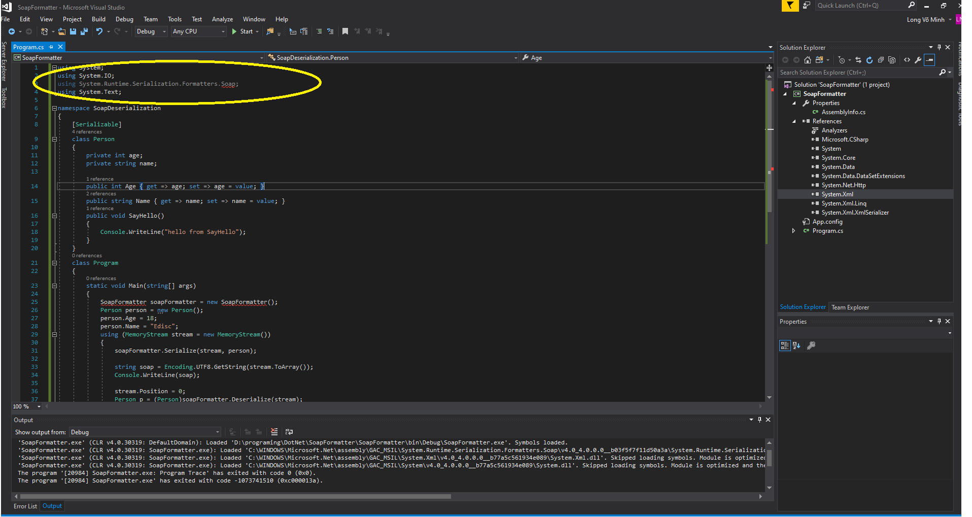Image resolution: width=972 pixels, height=517 pixels.
Task: Open the Age member navigation dropdown
Action: pos(647,58)
